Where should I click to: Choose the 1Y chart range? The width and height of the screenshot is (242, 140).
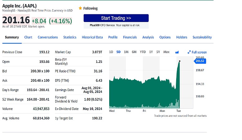[151, 52]
